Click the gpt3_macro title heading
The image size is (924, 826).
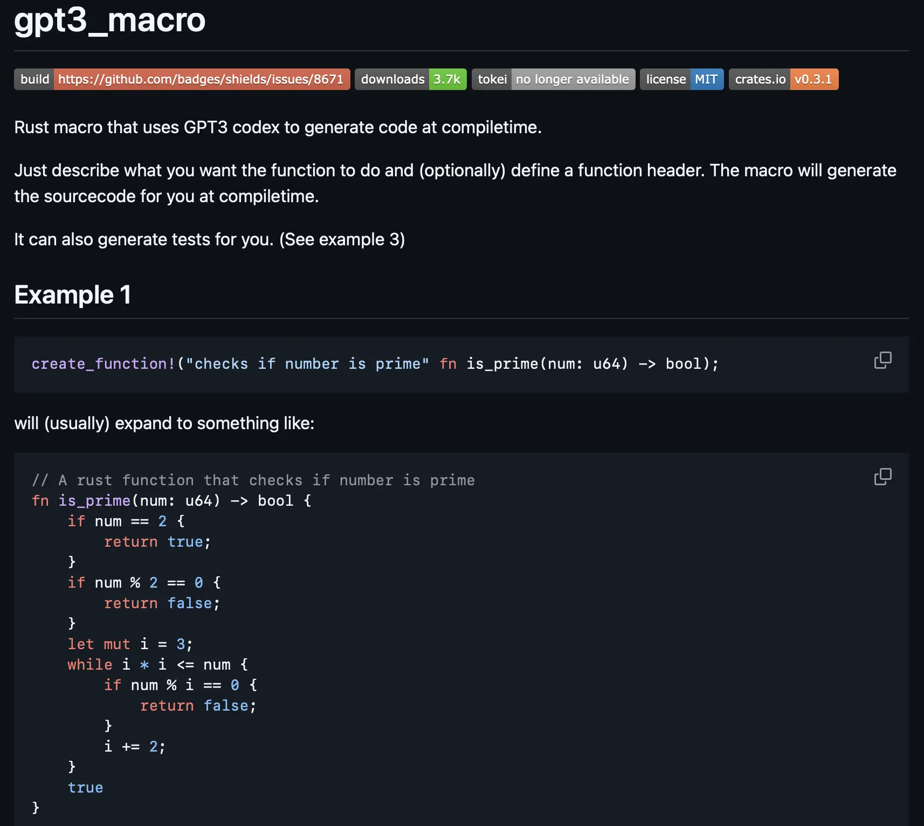coord(109,20)
